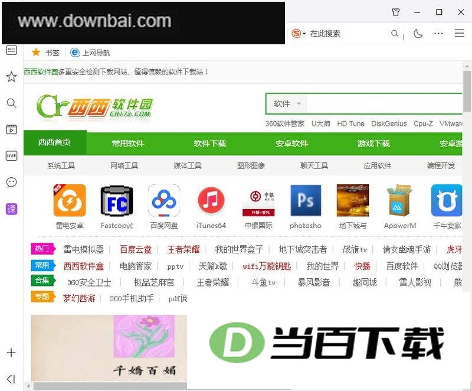The width and height of the screenshot is (472, 391).
Task: Open the 千牛卖家 app icon
Action: click(447, 200)
